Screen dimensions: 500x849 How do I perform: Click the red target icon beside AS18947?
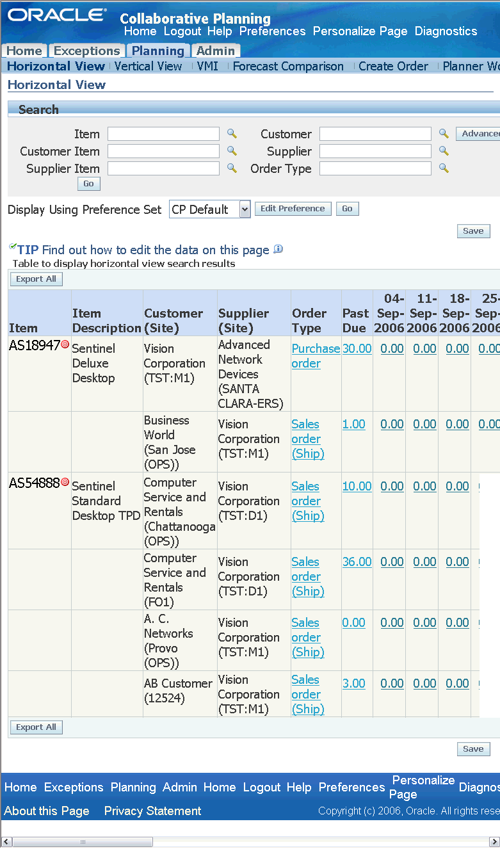point(65,344)
